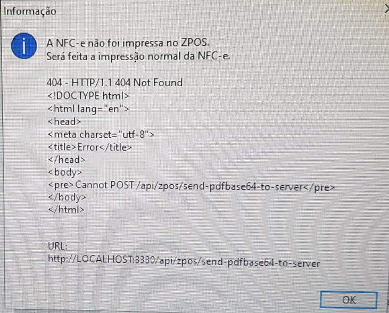The image size is (389, 313).
Task: Click the <!DOCTYPE html> line
Action: (88, 96)
